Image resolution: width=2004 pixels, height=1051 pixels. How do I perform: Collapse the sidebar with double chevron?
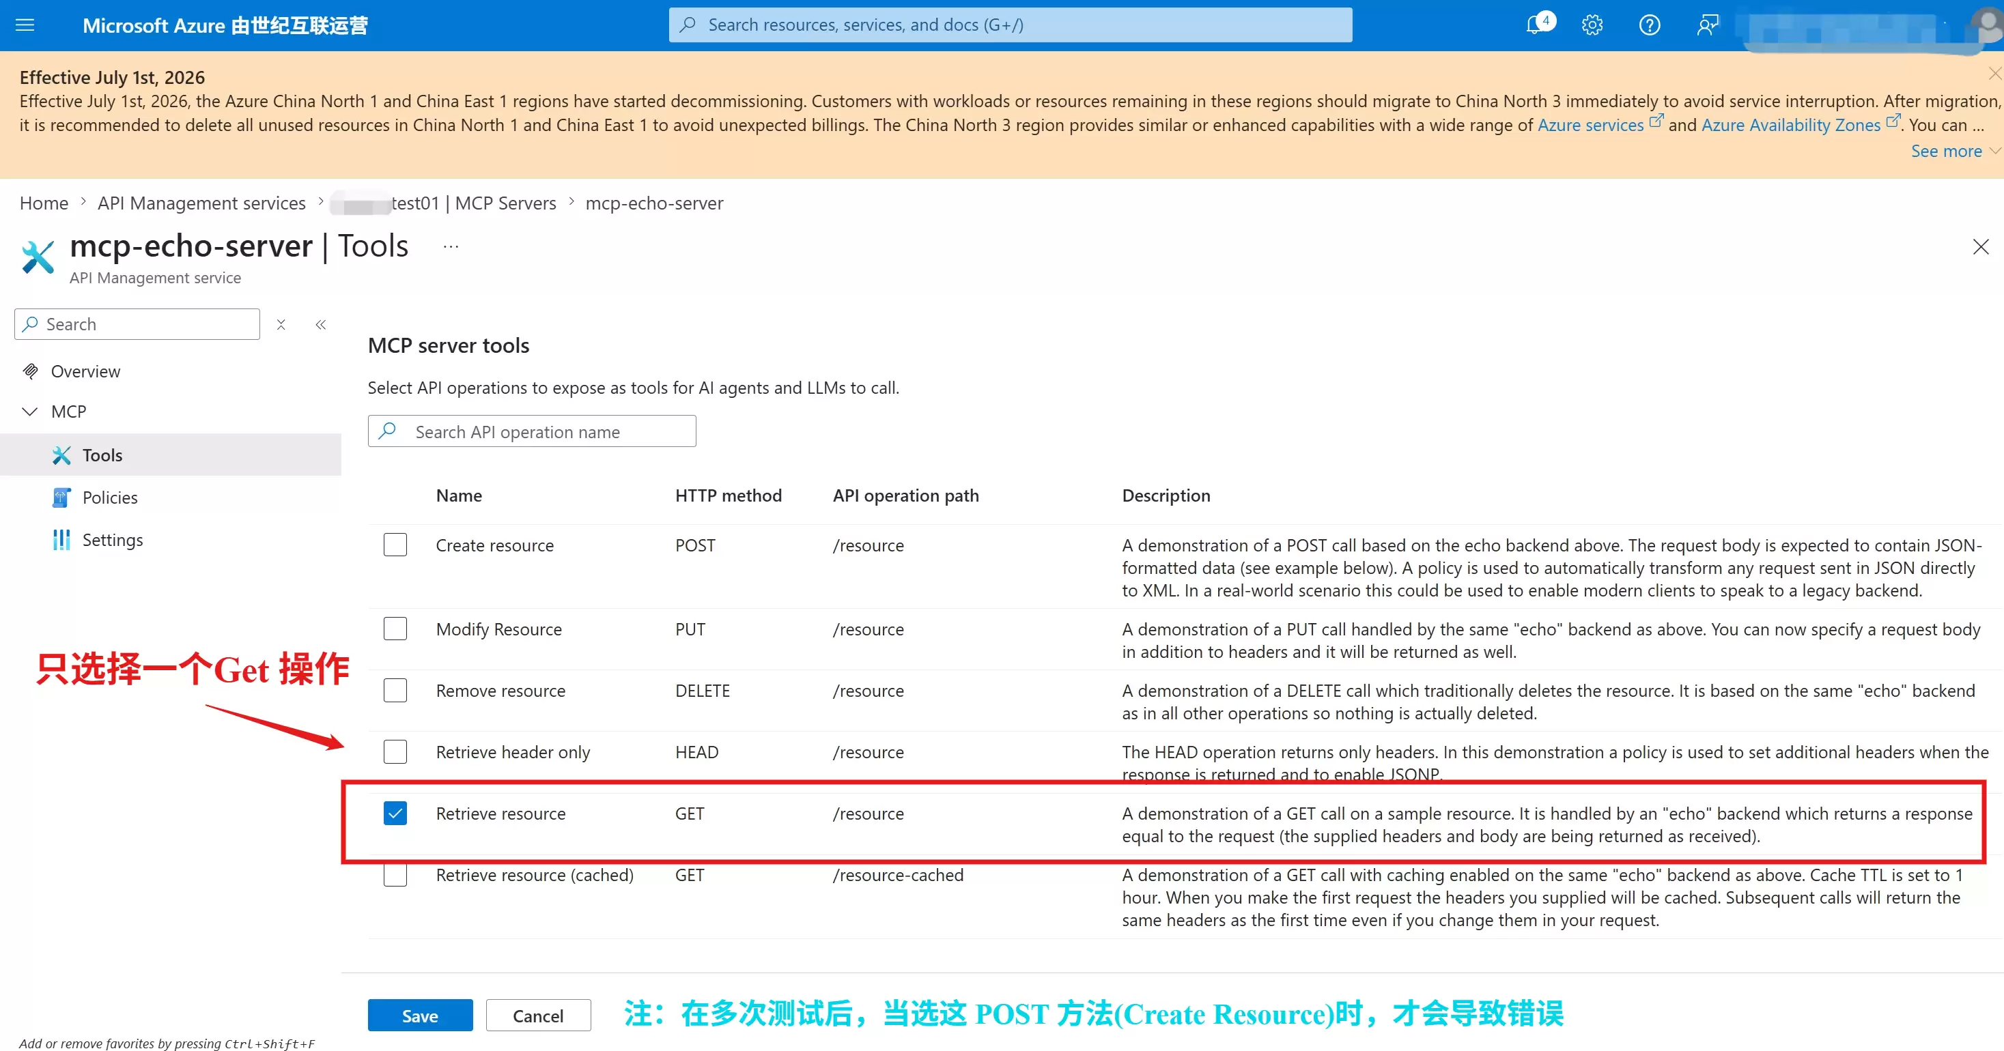tap(320, 324)
